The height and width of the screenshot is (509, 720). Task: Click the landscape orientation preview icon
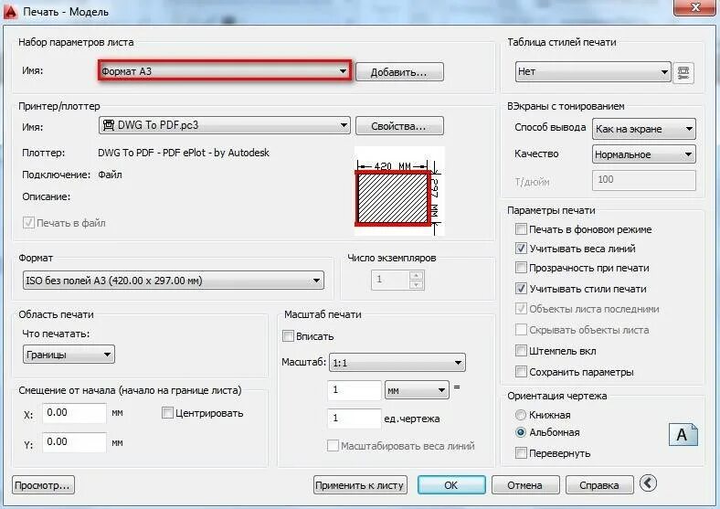coord(683,435)
